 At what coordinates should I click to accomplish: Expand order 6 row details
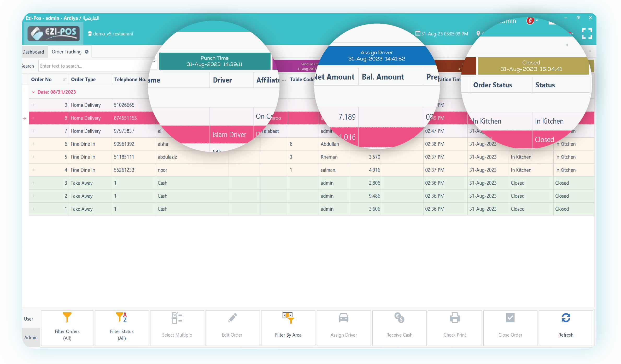33,144
